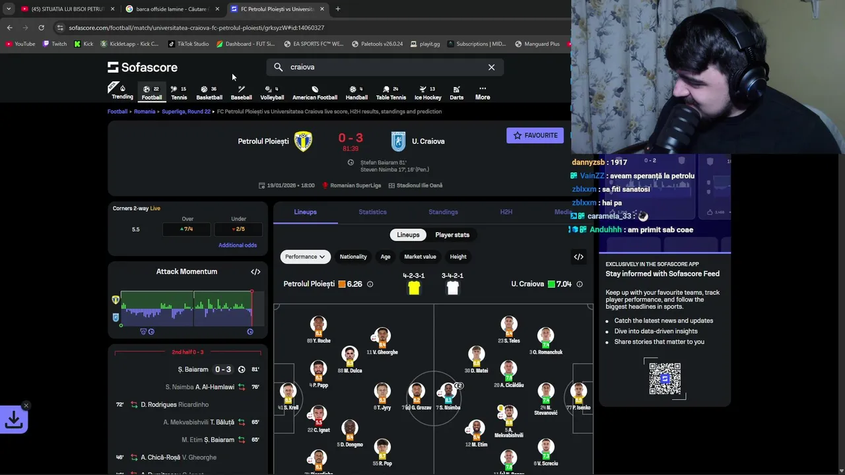Switch to the barca offside lamine browser tab
The width and height of the screenshot is (845, 475).
[172, 9]
